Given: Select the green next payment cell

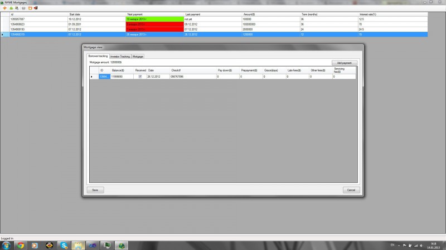Looking at the screenshot, I should coord(155,19).
